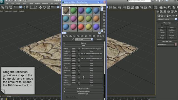
Task: Click Unlink Selection tool
Action: tap(6, 7)
